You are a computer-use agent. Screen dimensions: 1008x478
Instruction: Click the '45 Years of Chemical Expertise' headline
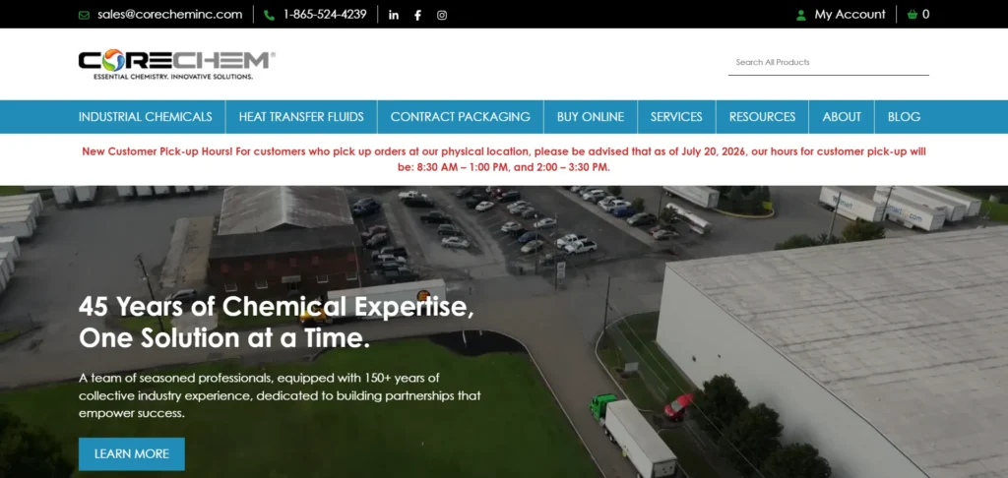[x=277, y=322]
